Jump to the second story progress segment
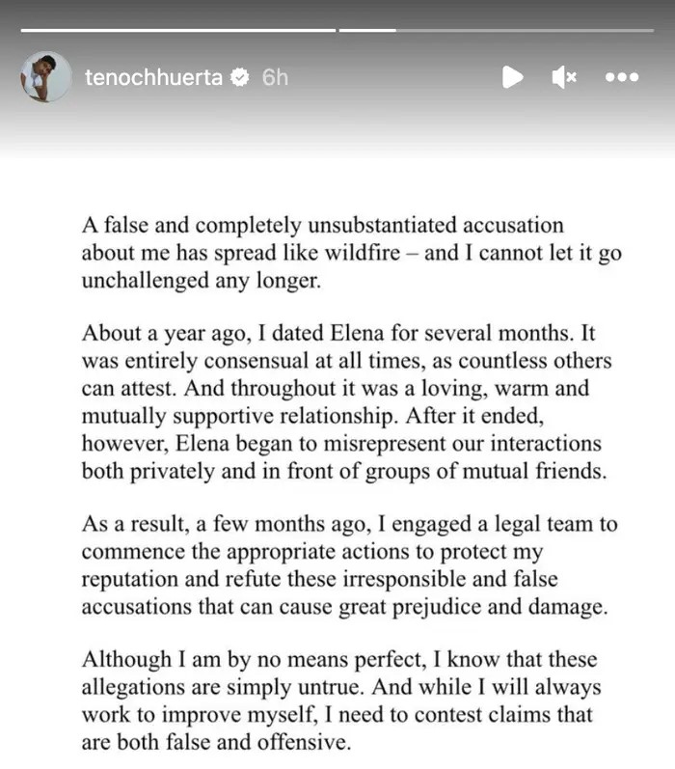The height and width of the screenshot is (769, 675). [x=366, y=30]
